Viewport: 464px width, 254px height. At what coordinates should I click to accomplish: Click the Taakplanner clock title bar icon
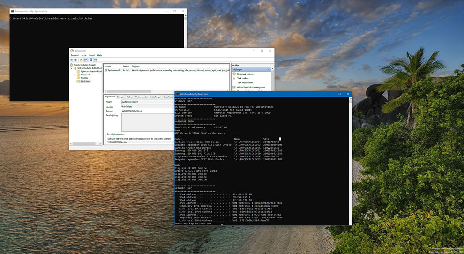[x=72, y=51]
